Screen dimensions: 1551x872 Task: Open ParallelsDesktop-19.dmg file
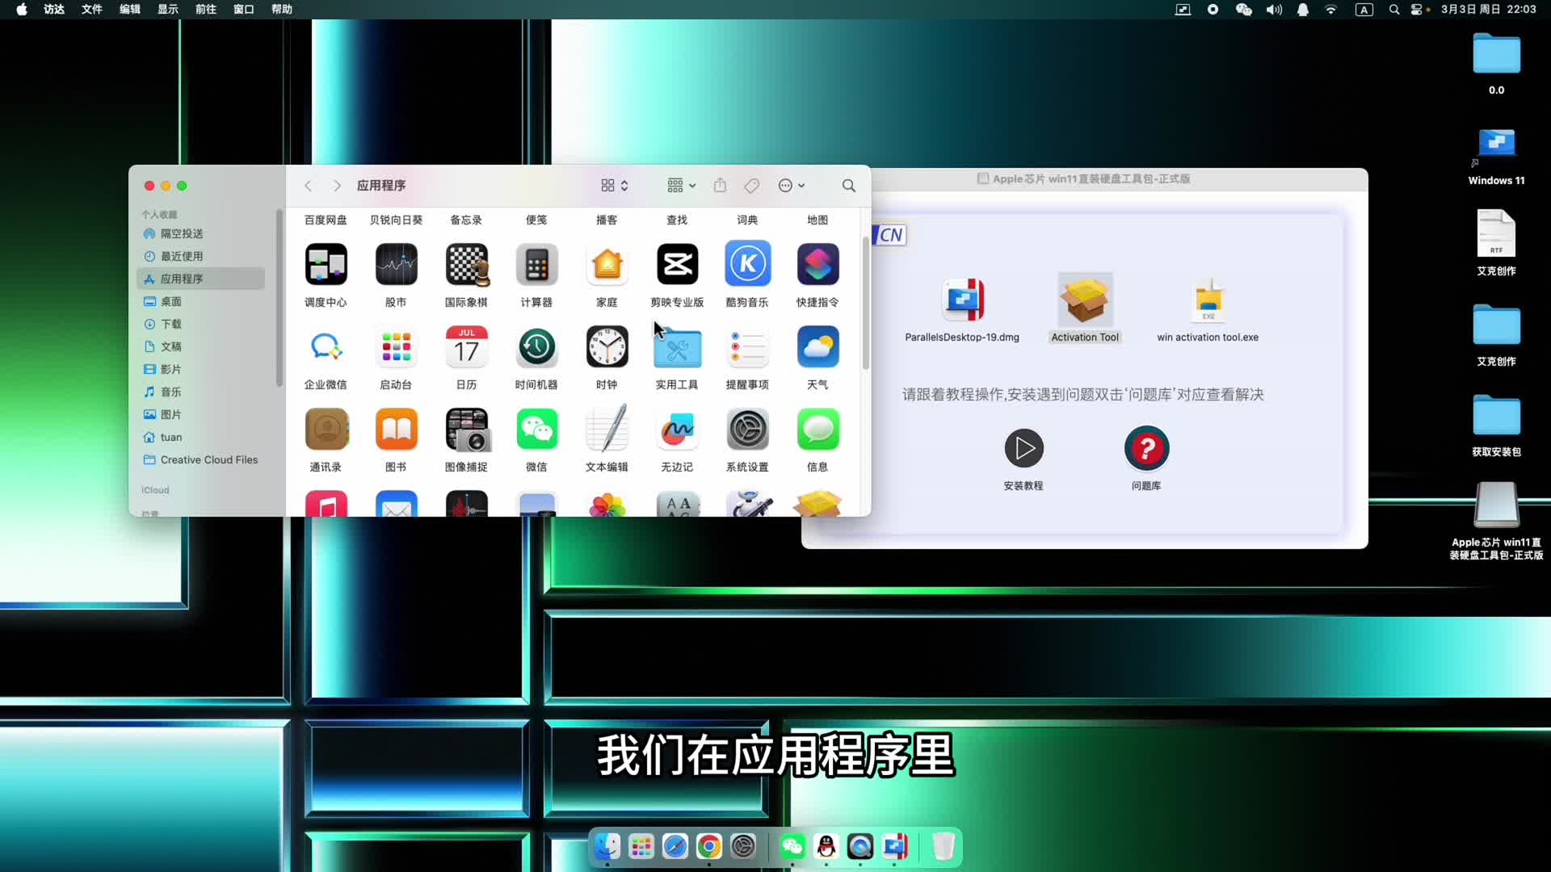962,300
